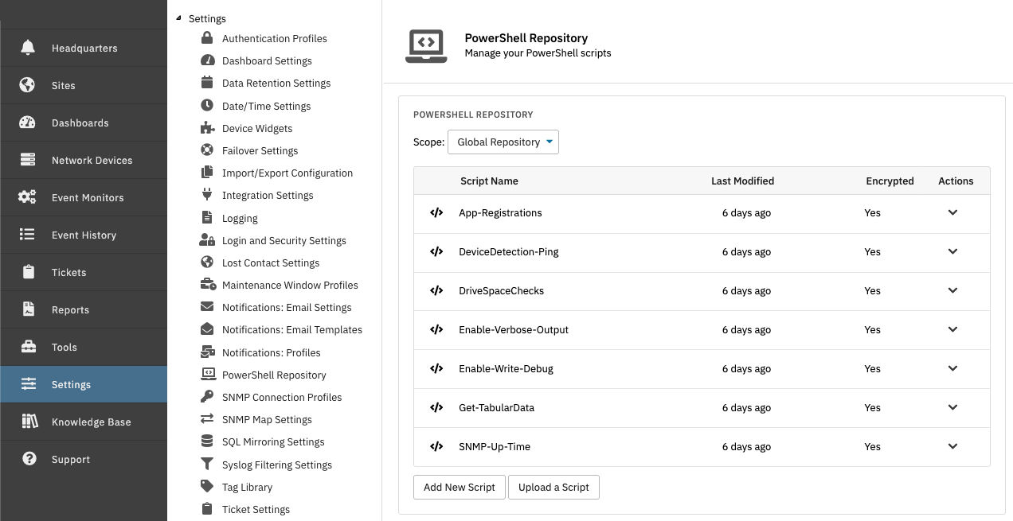Expand actions for DriveSpaceChecks script
1013x521 pixels.
[x=952, y=290]
